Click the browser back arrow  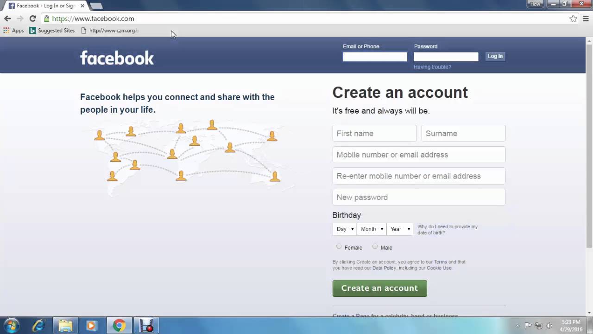7,19
